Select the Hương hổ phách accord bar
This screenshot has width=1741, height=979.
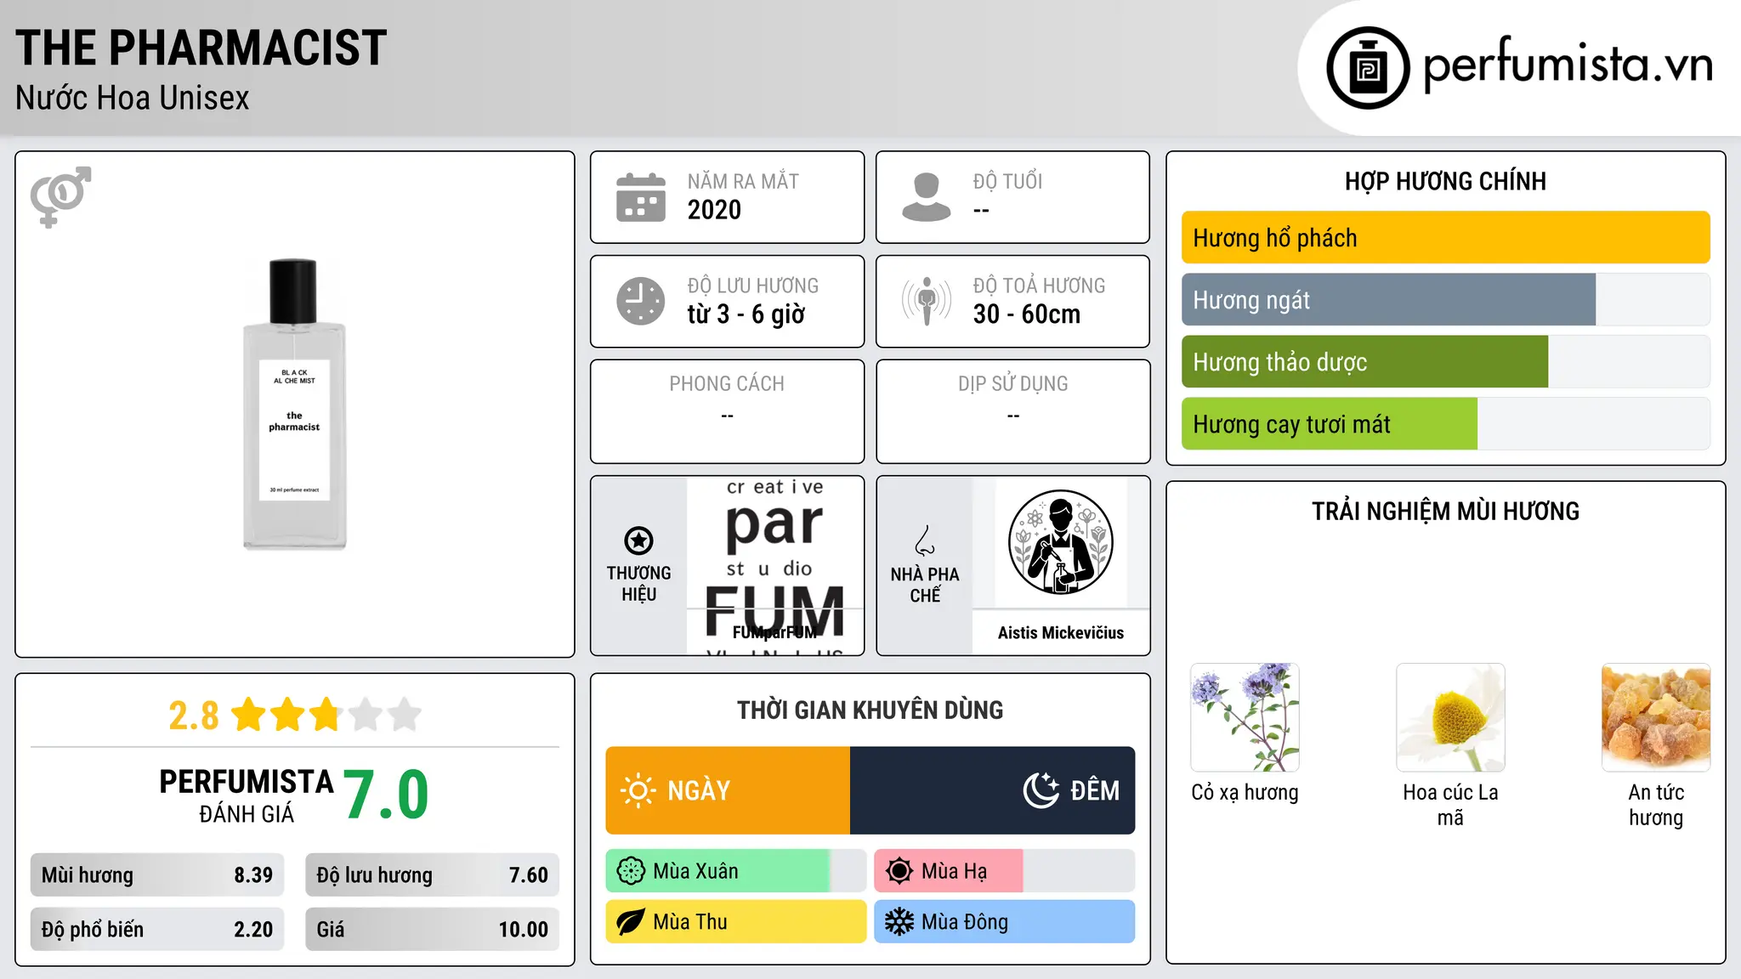(1445, 238)
